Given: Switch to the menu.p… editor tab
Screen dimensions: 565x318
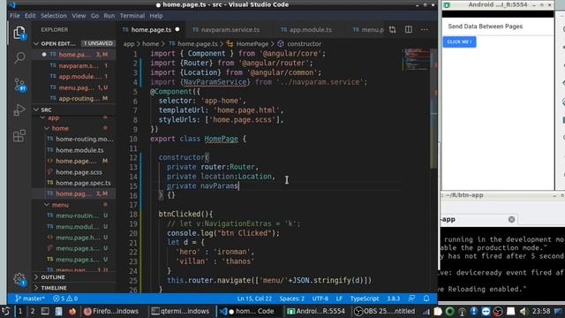Looking at the screenshot, I should pos(368,30).
